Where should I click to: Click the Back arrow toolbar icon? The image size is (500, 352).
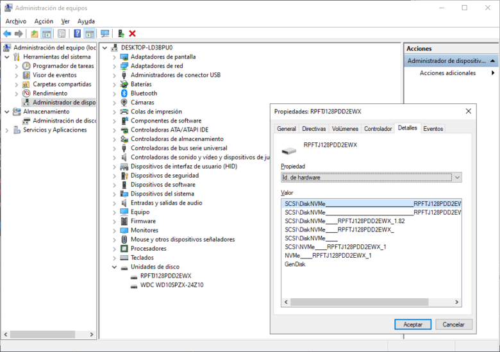click(x=7, y=33)
